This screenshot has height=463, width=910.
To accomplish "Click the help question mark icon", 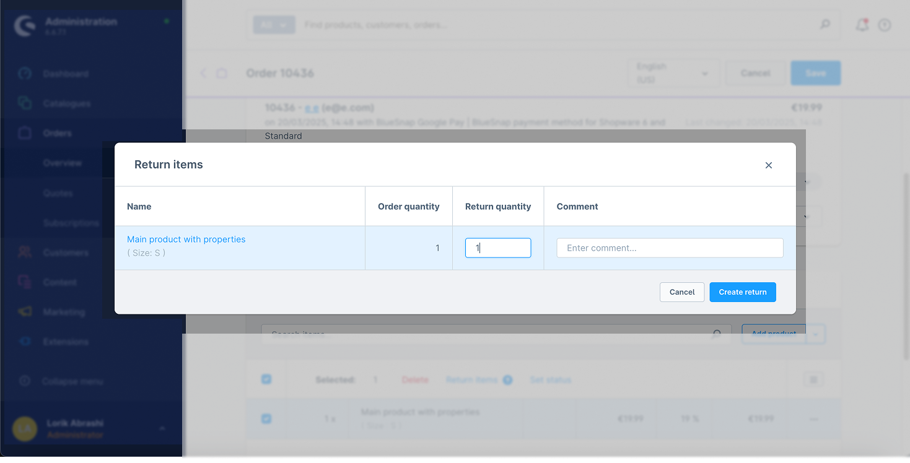I will pyautogui.click(x=885, y=25).
